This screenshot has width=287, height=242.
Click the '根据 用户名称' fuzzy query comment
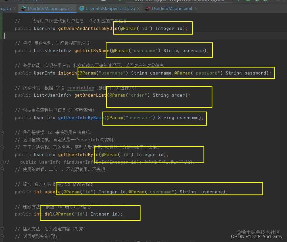pos(52,43)
